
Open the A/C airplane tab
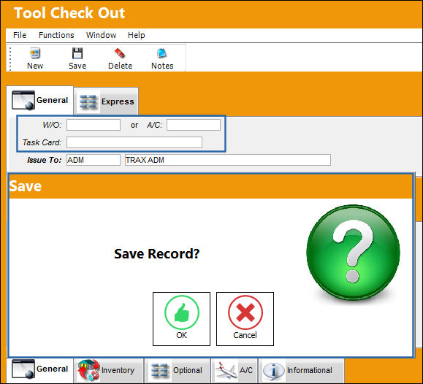(x=235, y=370)
